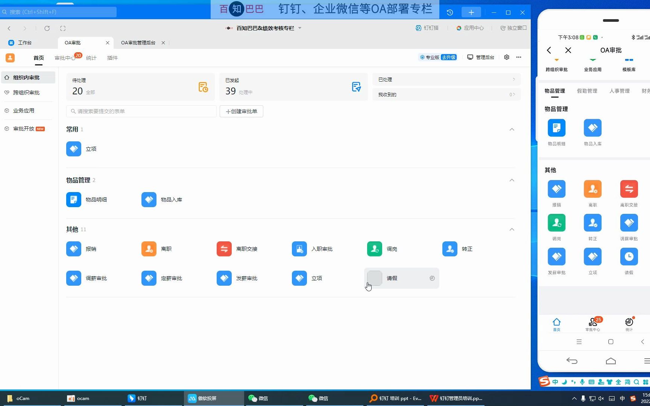
Task: Collapse the 常用 section
Action: (512, 129)
